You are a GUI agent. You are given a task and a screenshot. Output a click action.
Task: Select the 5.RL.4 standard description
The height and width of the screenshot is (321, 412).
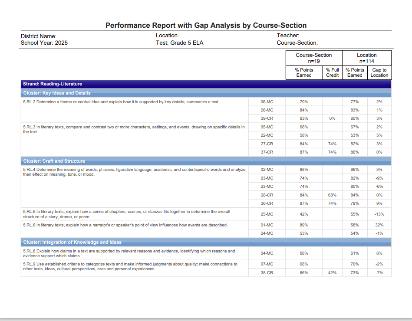[134, 172]
